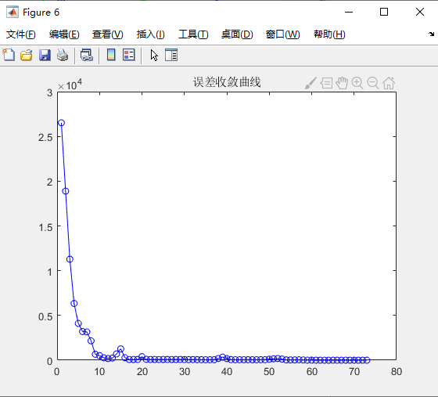The image size is (438, 397).
Task: Insert a legend using the toolbar icon
Action: click(x=129, y=55)
